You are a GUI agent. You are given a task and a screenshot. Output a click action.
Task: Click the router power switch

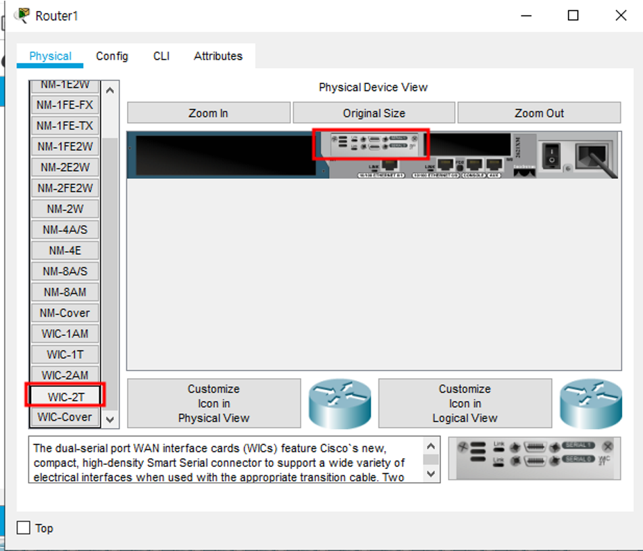552,155
